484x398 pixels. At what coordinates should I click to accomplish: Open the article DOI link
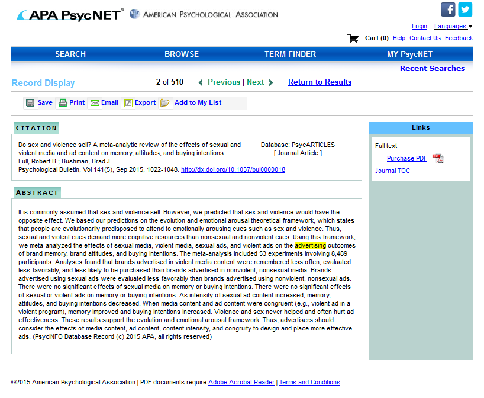[x=233, y=169]
